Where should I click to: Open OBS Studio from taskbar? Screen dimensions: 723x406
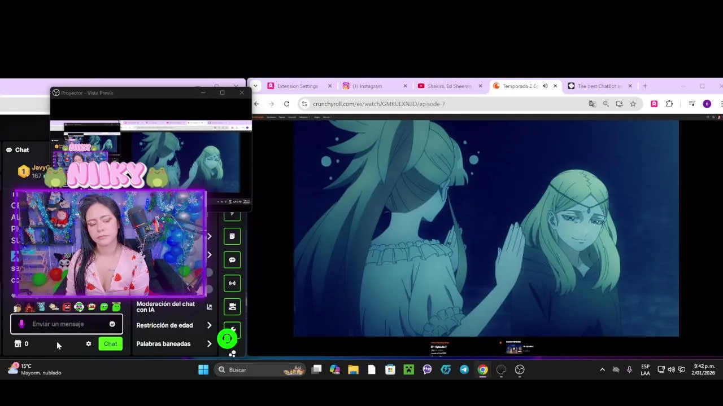tap(520, 370)
